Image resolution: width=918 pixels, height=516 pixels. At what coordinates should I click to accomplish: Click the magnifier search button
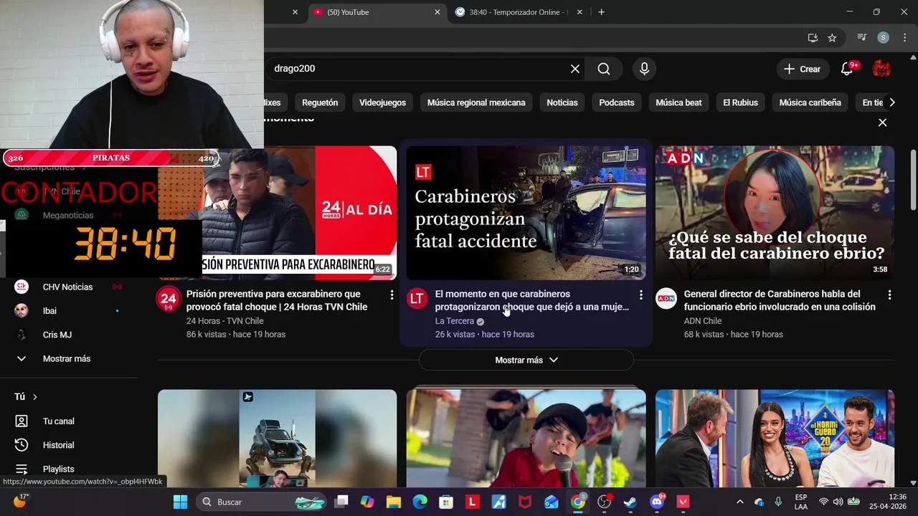tap(604, 69)
